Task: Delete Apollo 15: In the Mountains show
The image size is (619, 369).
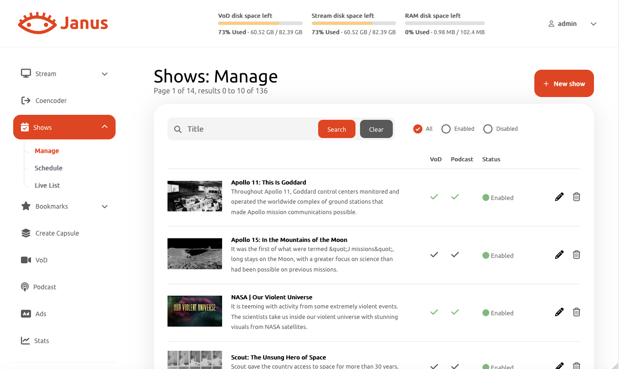Action: tap(576, 255)
